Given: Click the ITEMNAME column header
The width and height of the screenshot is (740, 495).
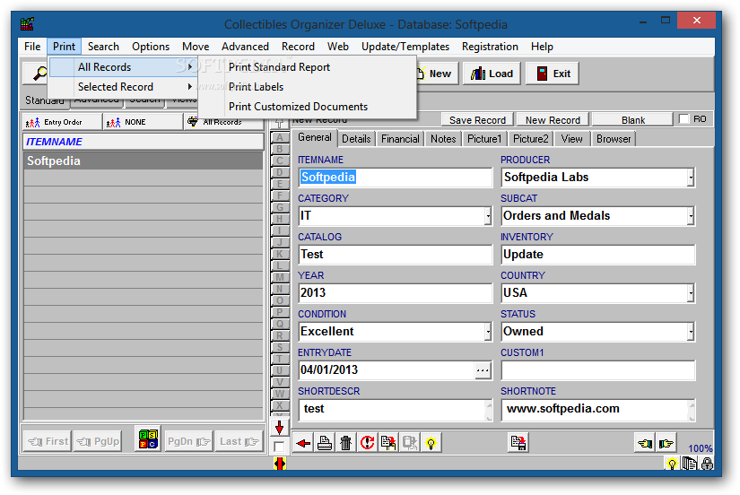Looking at the screenshot, I should tap(143, 142).
